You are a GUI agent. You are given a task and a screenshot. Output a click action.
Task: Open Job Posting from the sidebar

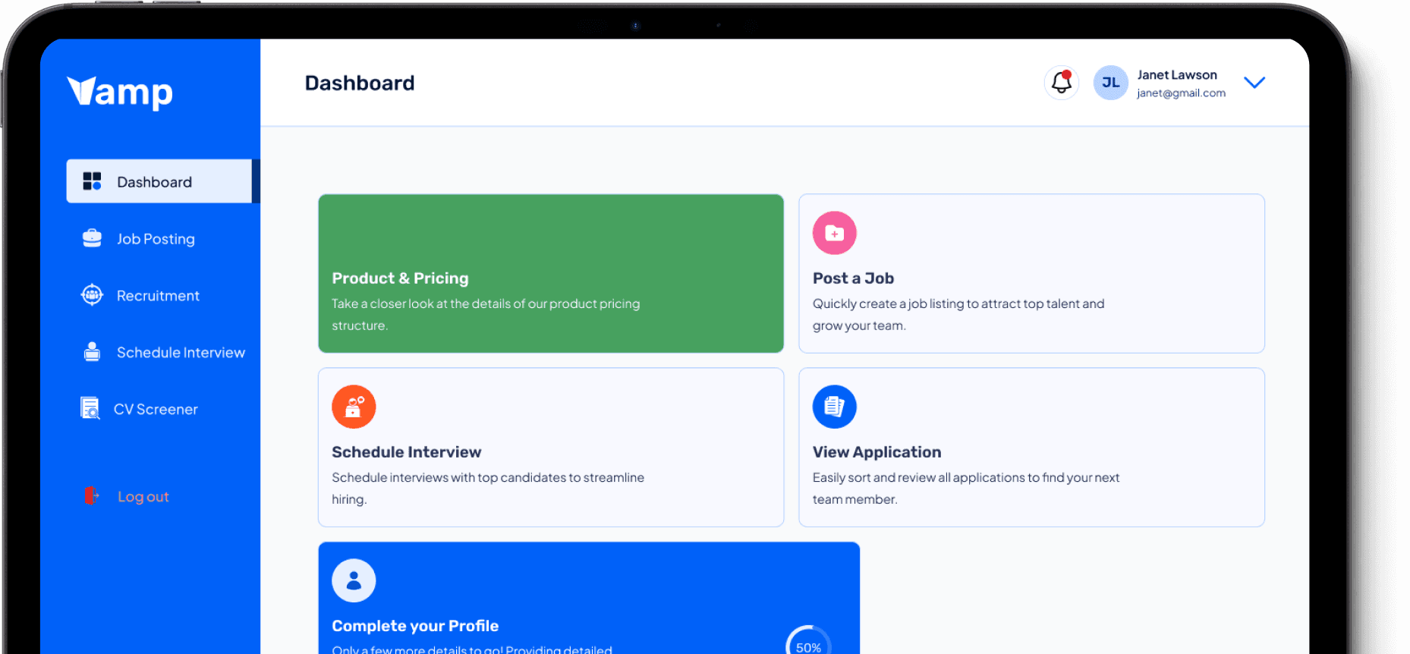[156, 239]
